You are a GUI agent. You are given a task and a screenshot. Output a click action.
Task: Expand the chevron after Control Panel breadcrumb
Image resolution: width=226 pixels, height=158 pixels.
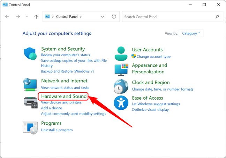pos(81,17)
